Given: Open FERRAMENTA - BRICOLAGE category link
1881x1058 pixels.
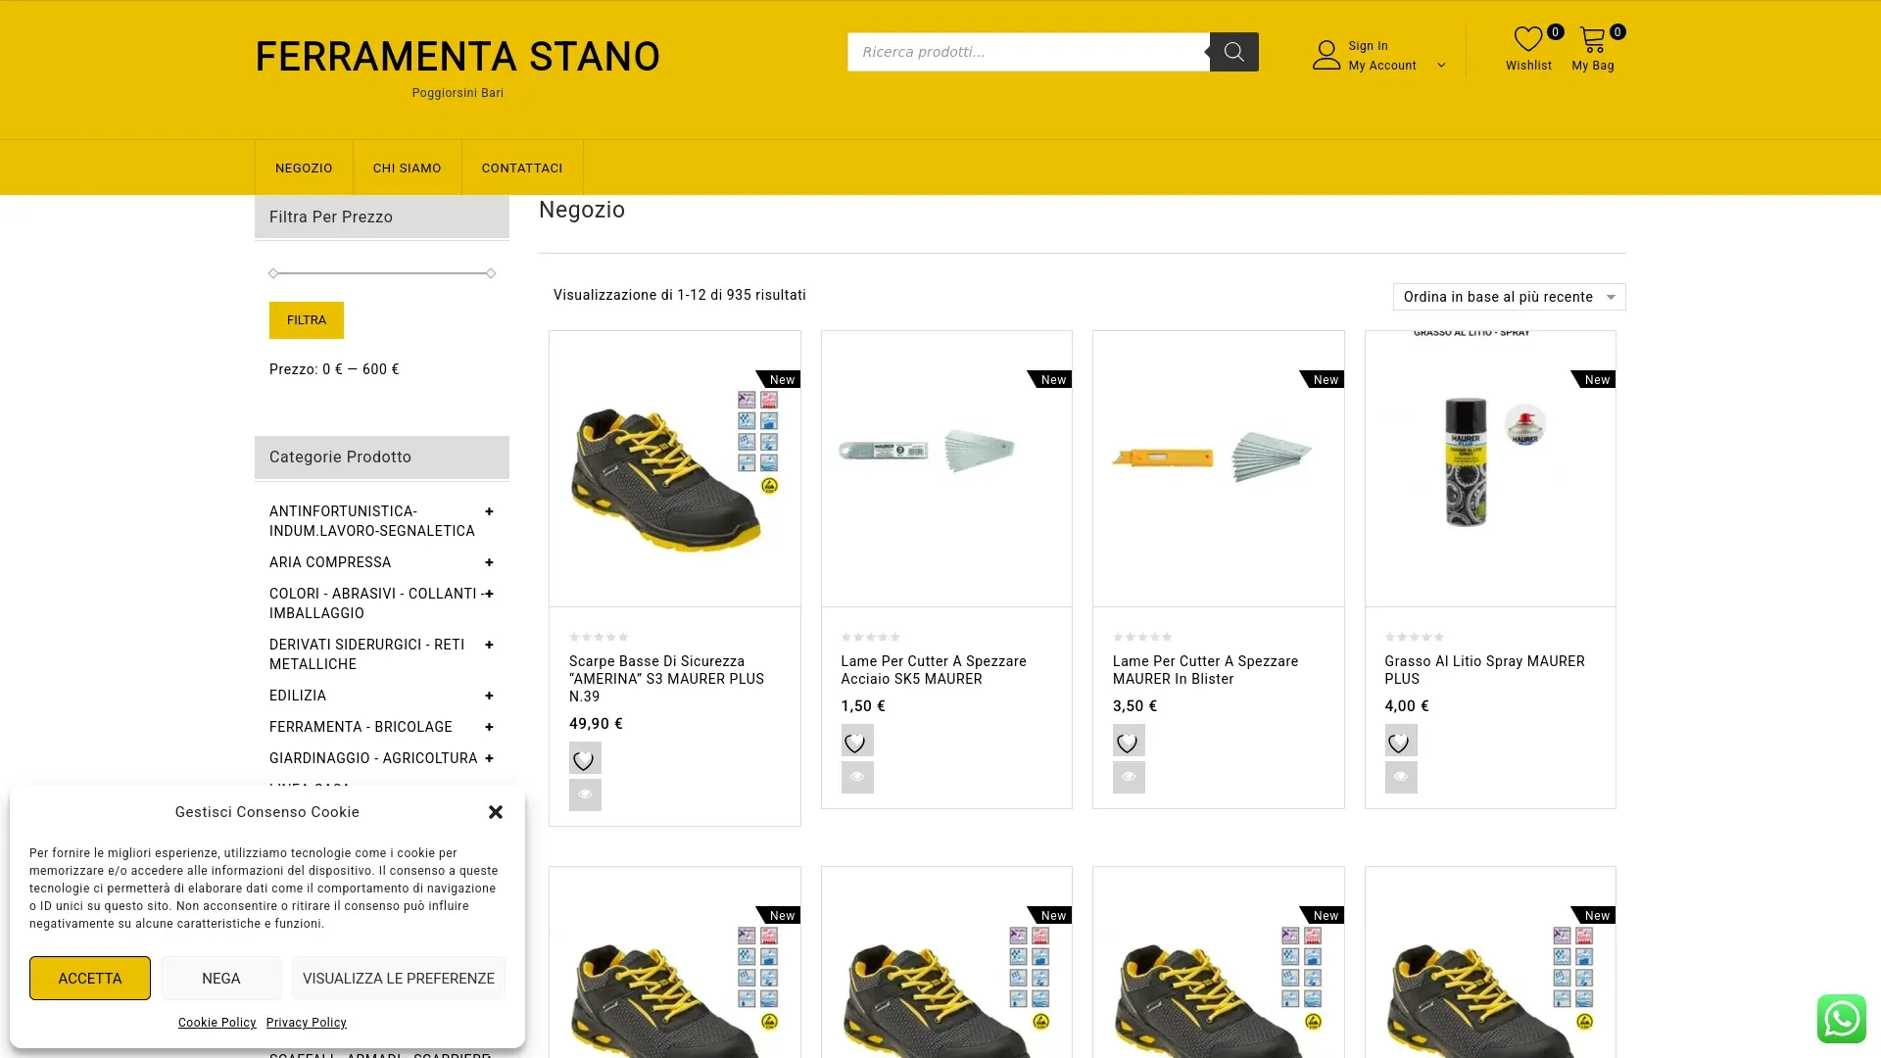Looking at the screenshot, I should pos(361,727).
